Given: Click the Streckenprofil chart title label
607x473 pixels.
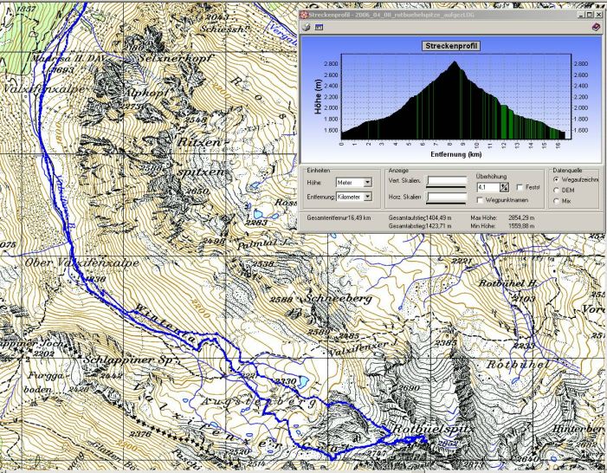Looking at the screenshot, I should click(x=451, y=46).
